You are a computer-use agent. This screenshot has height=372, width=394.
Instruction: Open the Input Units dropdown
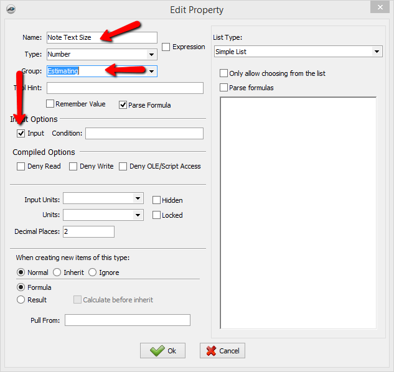pos(138,198)
